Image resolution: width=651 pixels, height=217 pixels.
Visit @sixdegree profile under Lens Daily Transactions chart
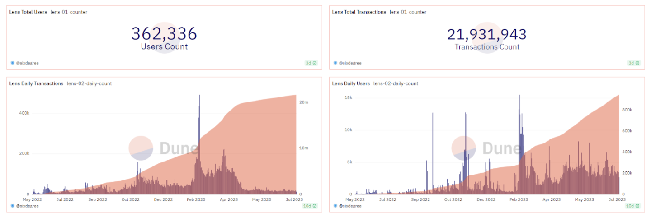(x=28, y=206)
